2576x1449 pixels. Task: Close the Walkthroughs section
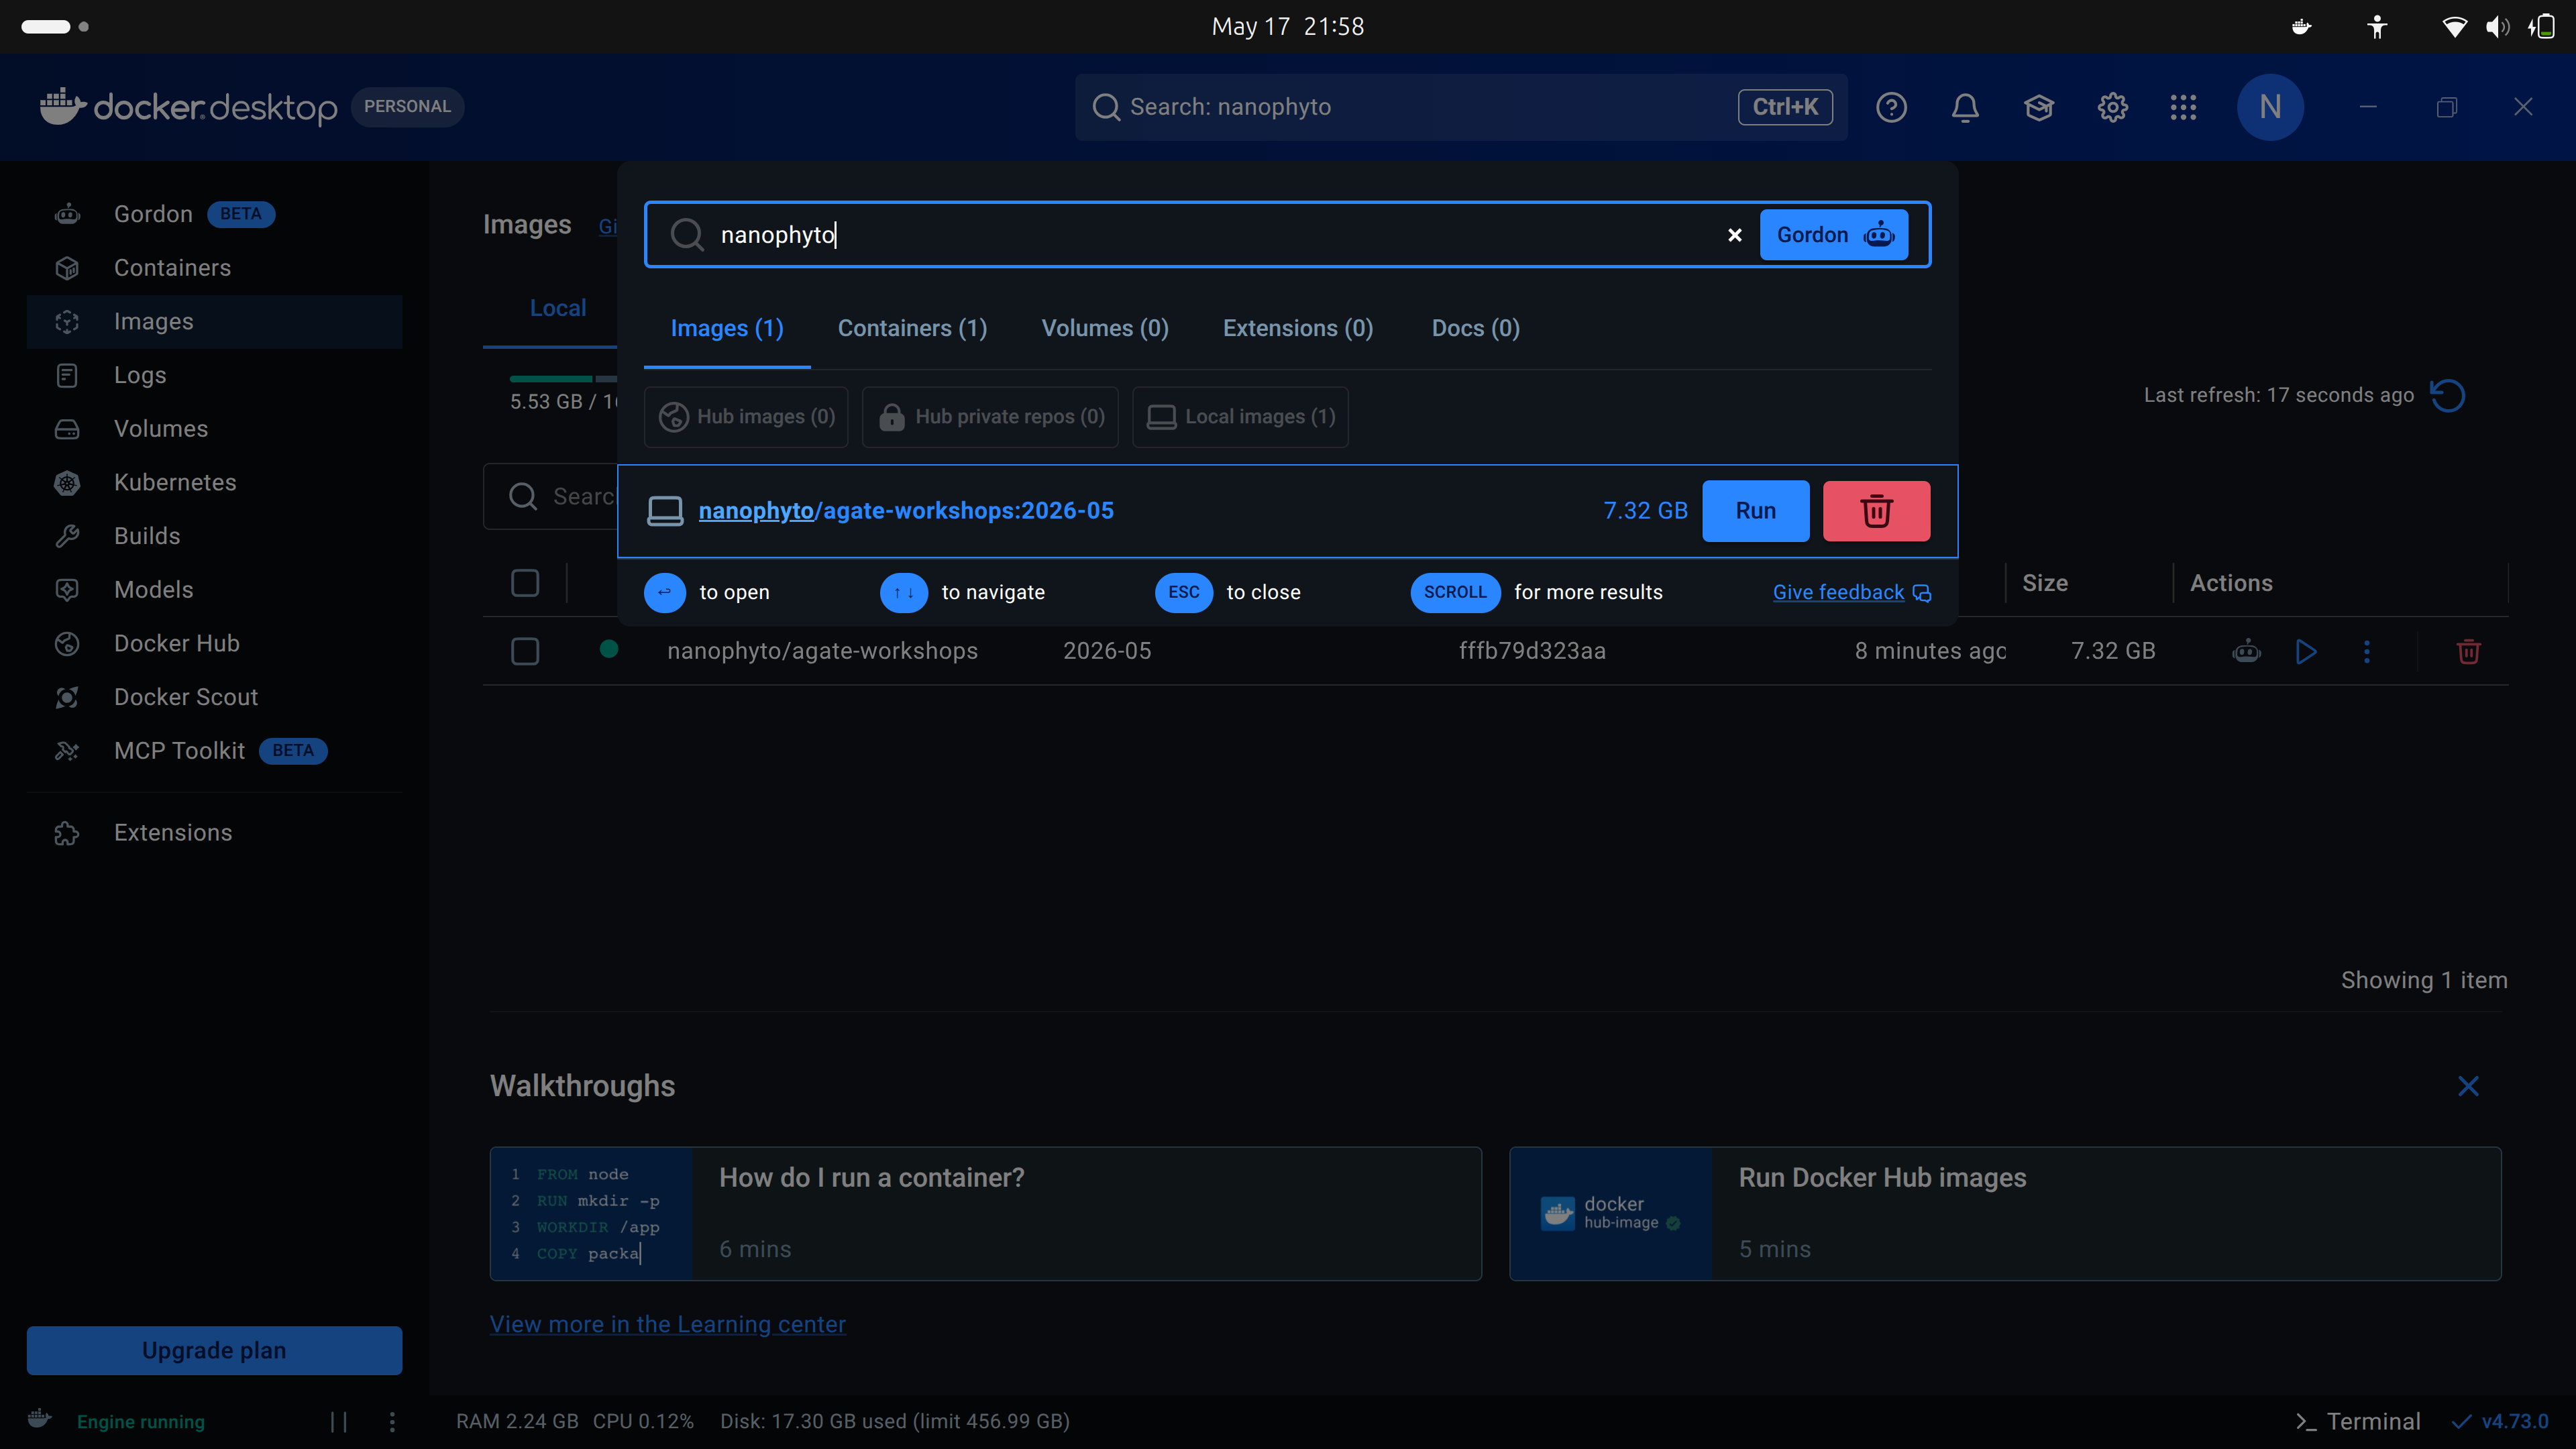[x=2468, y=1087]
